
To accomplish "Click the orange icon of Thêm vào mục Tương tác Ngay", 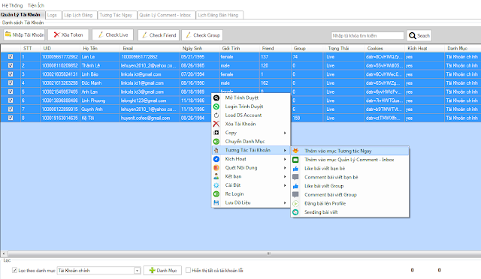I will coord(295,151).
